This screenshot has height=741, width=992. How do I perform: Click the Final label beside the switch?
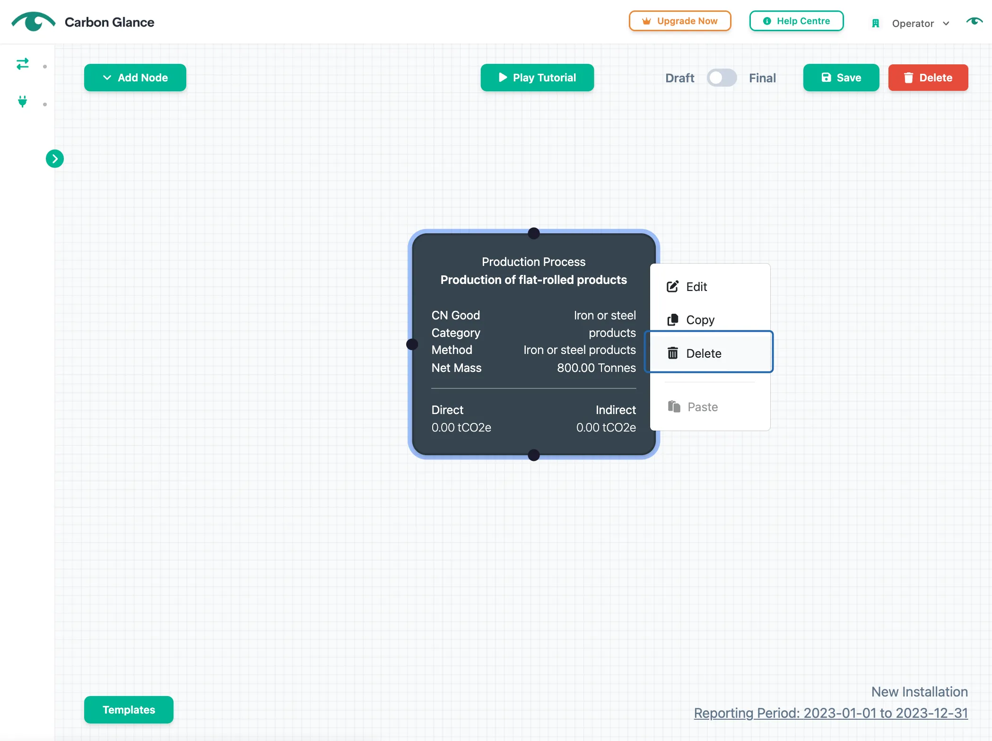(762, 78)
